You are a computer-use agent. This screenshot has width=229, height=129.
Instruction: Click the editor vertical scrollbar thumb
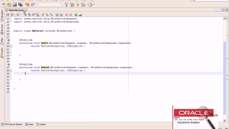[224, 78]
